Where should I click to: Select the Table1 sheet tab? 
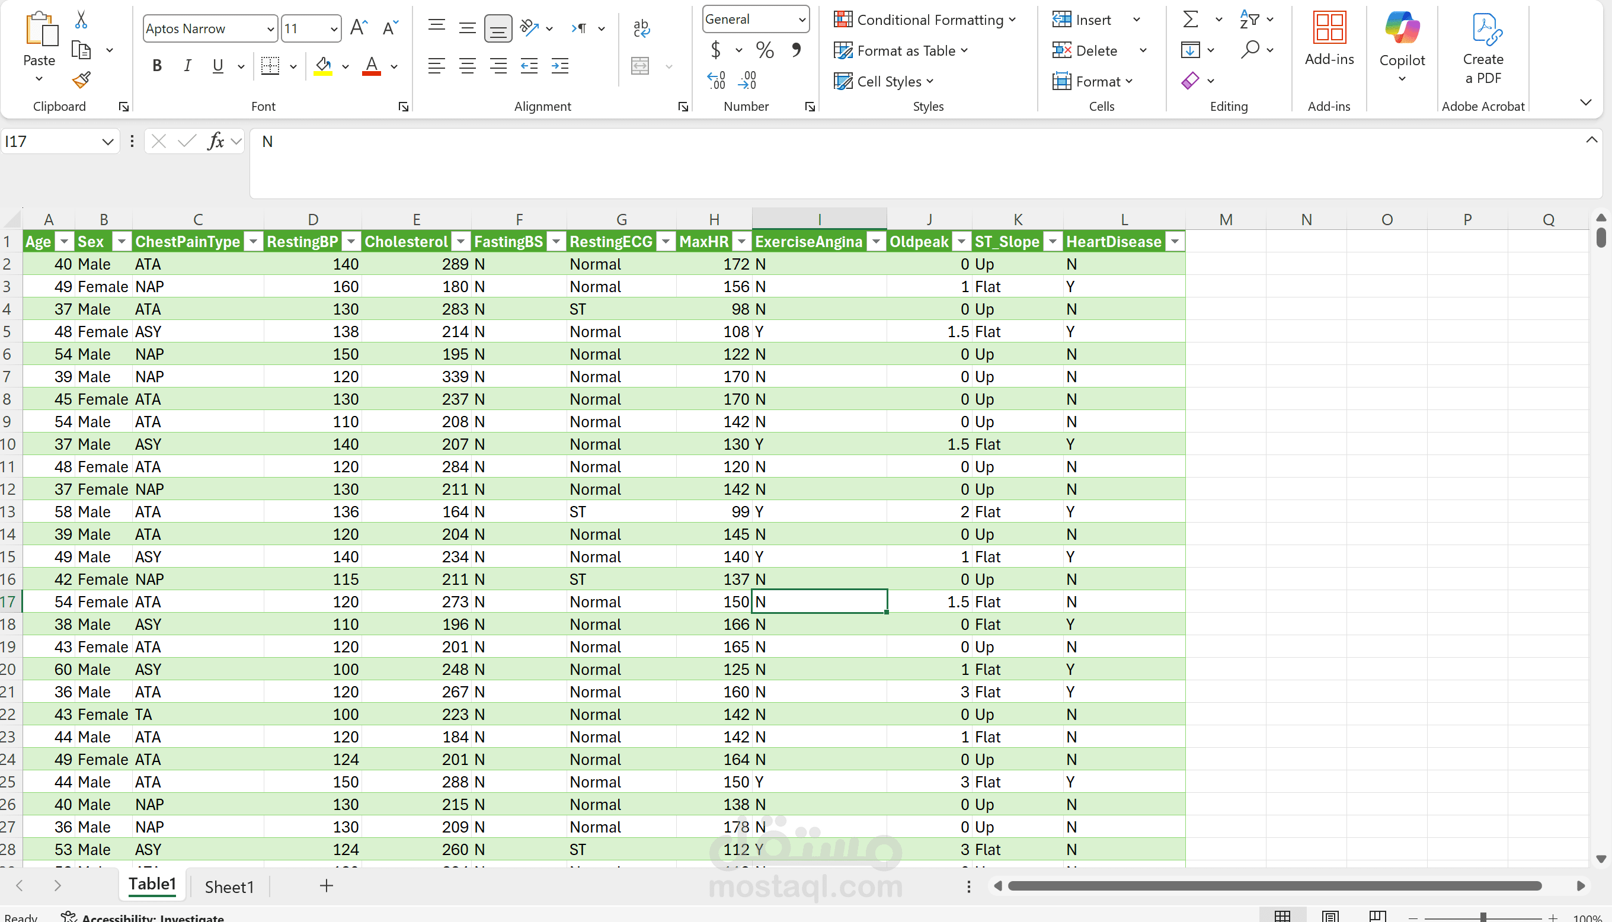pos(151,884)
